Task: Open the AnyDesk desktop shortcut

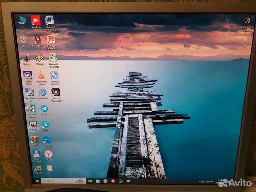Action: pos(36,20)
